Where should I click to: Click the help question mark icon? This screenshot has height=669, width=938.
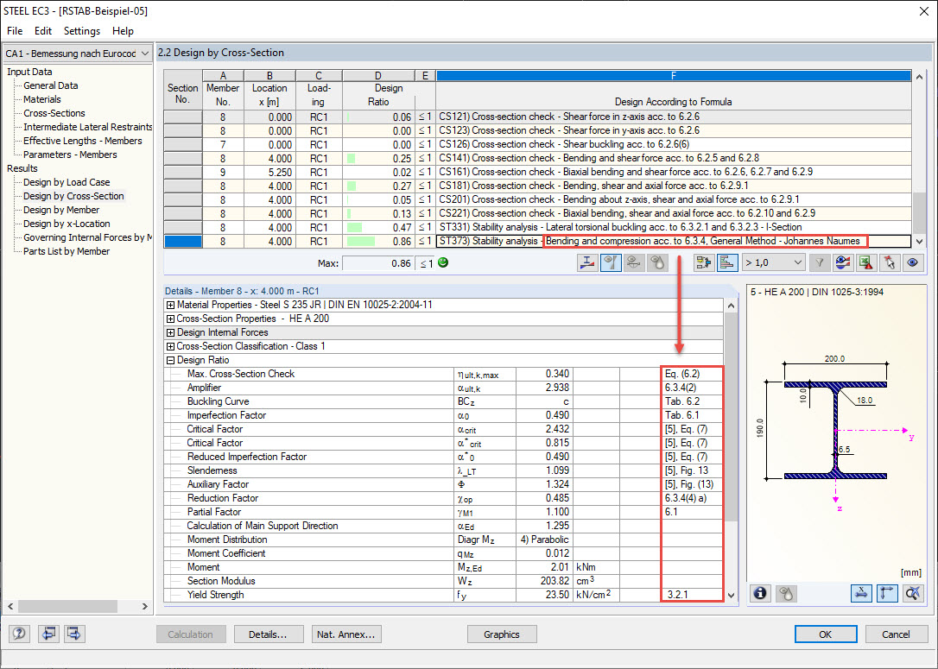click(19, 634)
